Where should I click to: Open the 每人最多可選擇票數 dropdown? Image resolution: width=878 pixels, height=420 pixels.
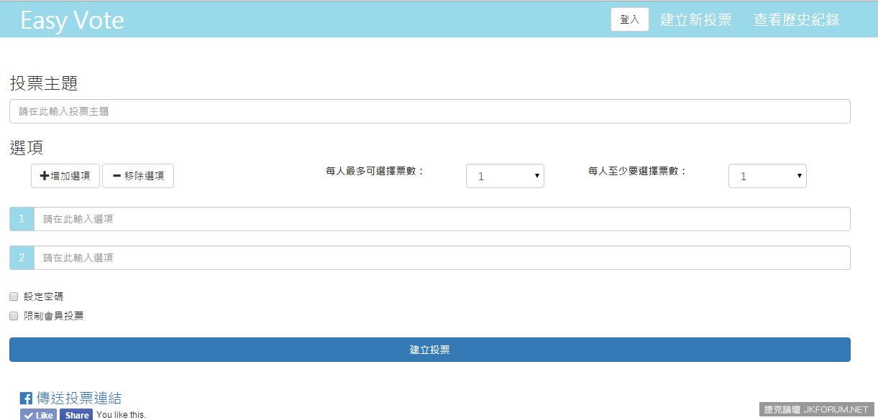point(505,176)
